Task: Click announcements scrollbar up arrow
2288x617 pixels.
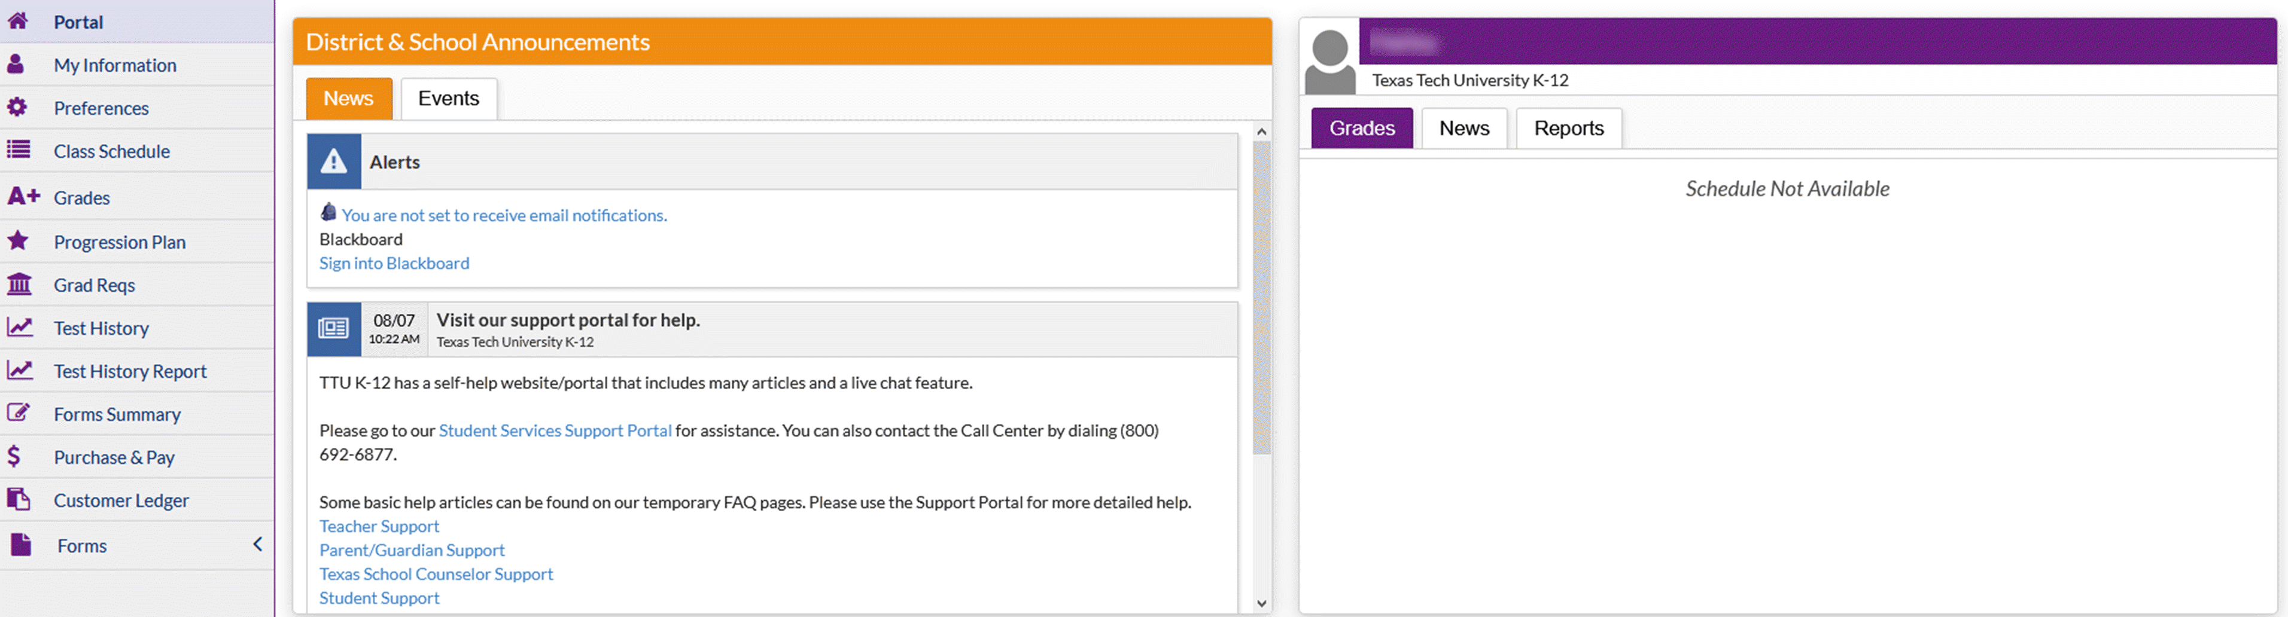Action: [1261, 132]
